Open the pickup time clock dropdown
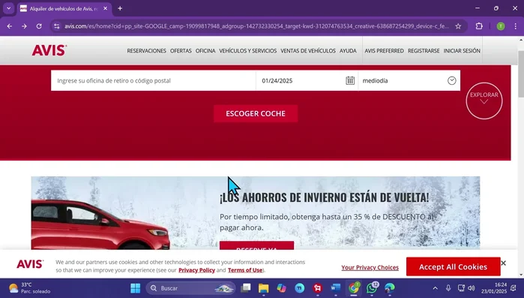524x298 pixels. [x=451, y=80]
